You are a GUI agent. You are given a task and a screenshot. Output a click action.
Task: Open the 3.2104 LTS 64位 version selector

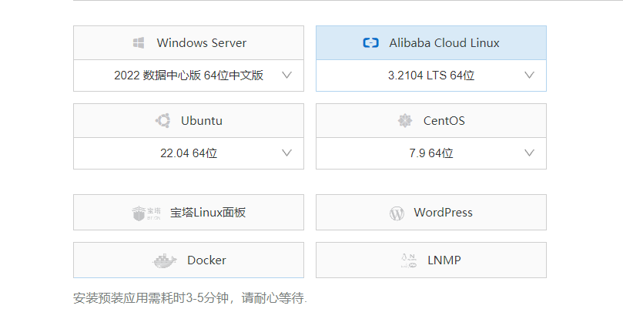click(431, 76)
